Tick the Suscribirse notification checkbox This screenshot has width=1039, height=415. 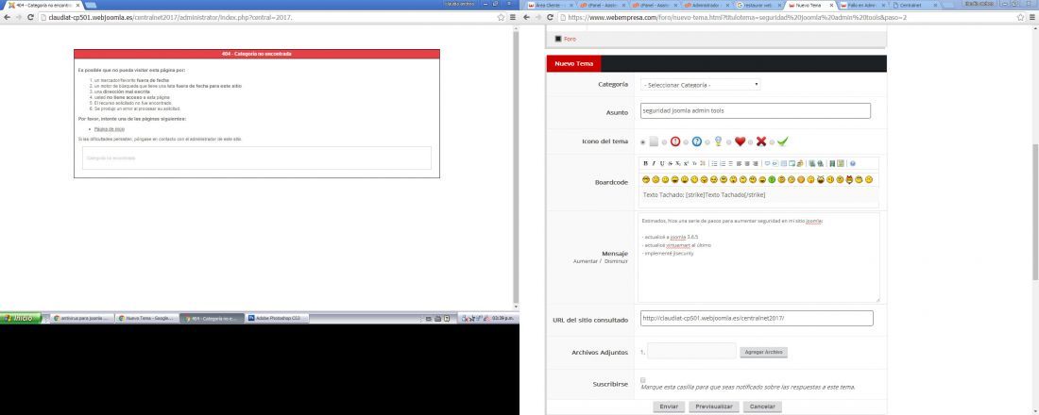[x=643, y=380]
